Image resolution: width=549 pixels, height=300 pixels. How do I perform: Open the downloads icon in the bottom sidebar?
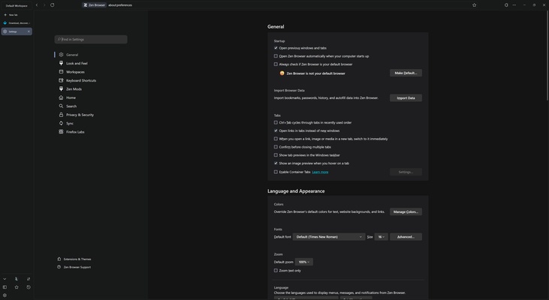tap(17, 279)
